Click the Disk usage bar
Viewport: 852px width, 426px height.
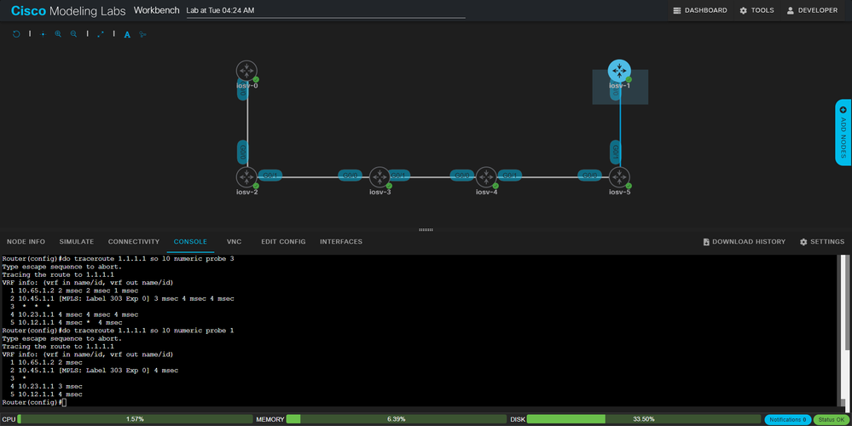643,419
